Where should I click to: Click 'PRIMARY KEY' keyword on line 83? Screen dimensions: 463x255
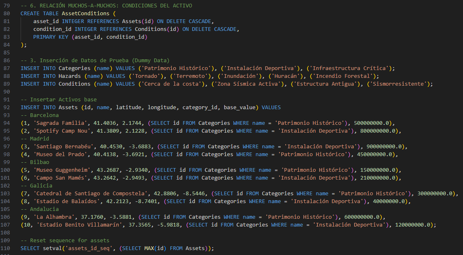tap(50, 37)
